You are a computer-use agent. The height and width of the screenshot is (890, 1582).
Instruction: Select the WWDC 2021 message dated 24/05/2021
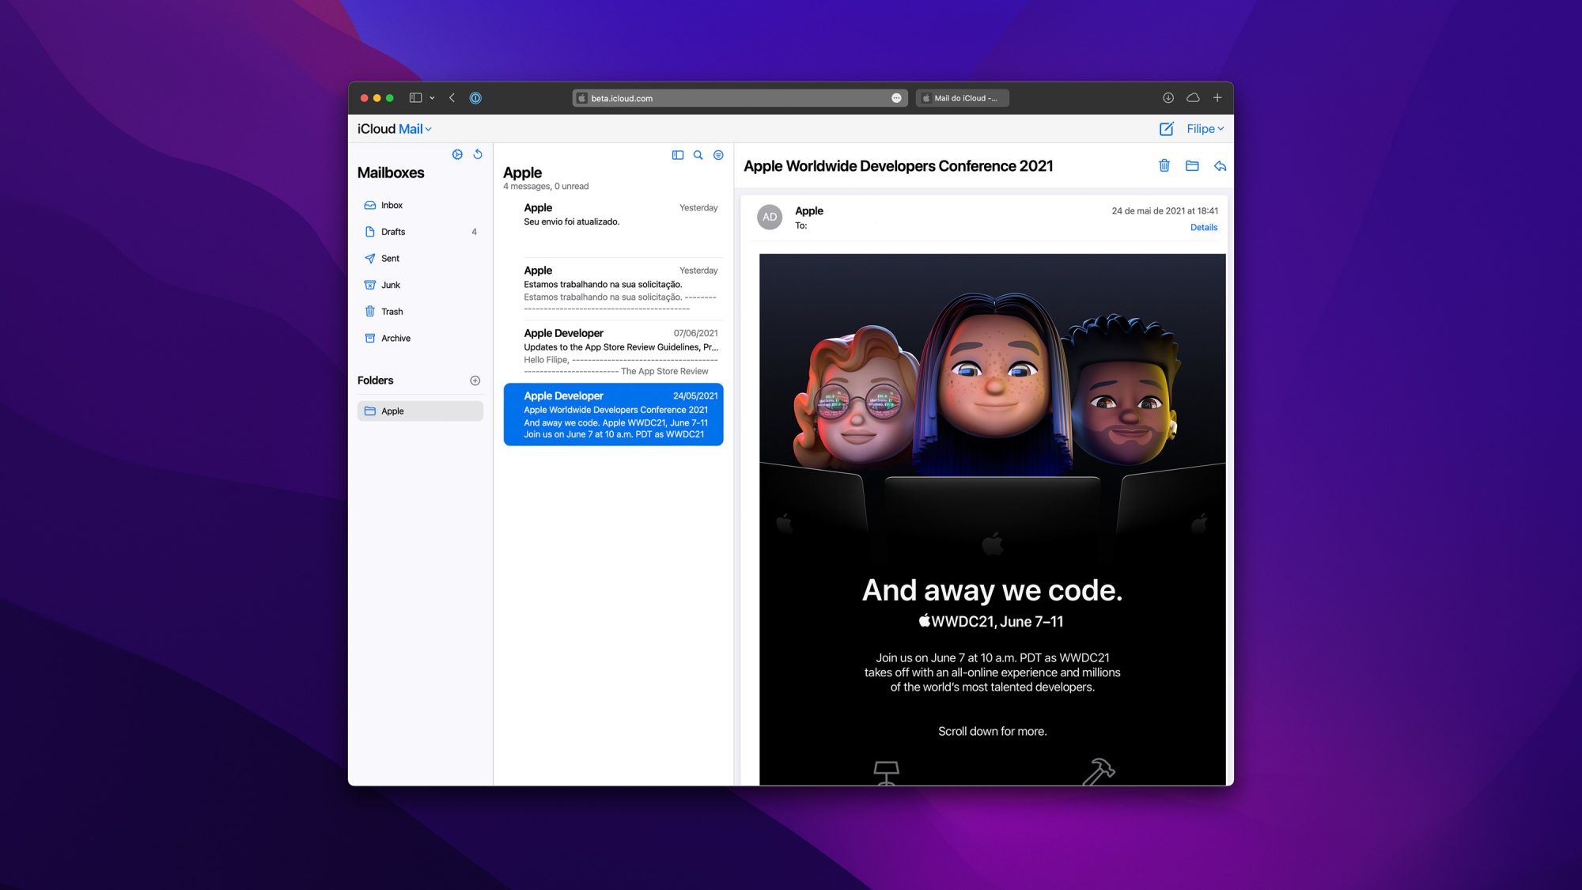(x=613, y=415)
